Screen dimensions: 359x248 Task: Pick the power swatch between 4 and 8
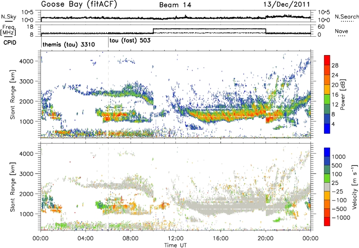click(327, 119)
